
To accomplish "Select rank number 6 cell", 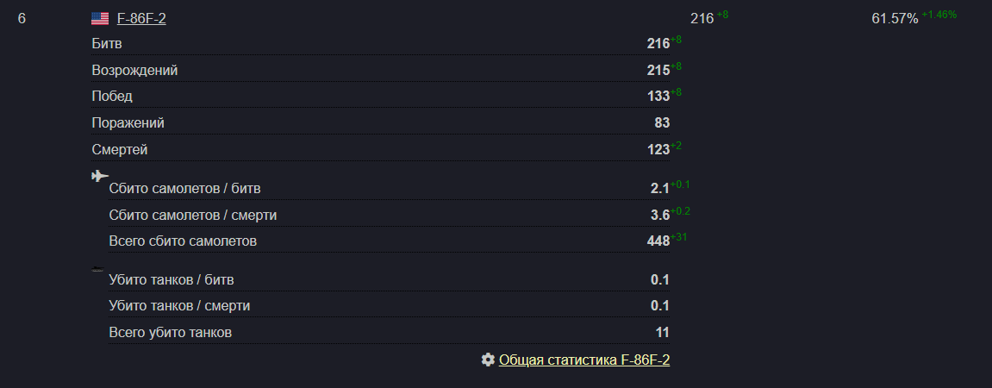I will click(22, 19).
